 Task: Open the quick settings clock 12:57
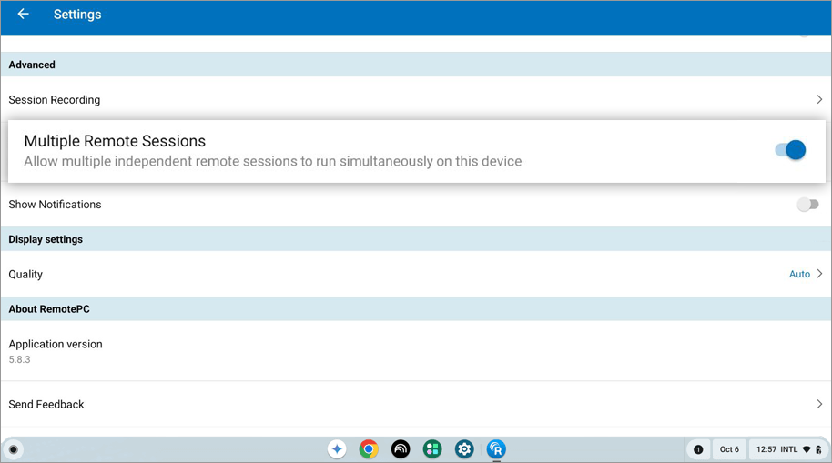coord(766,449)
